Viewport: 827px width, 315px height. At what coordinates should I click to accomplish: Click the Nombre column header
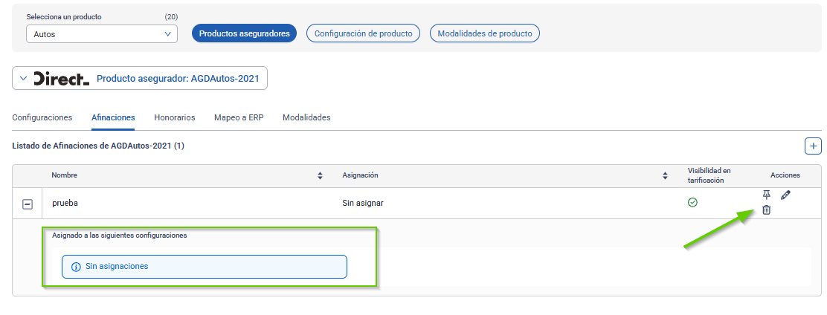pyautogui.click(x=65, y=175)
